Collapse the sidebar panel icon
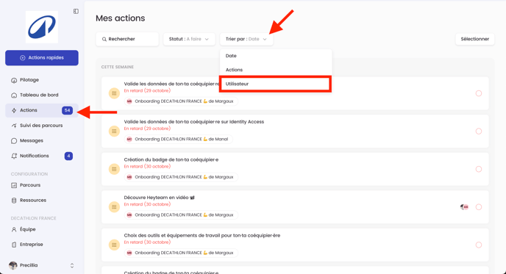This screenshot has width=506, height=274. tap(76, 11)
